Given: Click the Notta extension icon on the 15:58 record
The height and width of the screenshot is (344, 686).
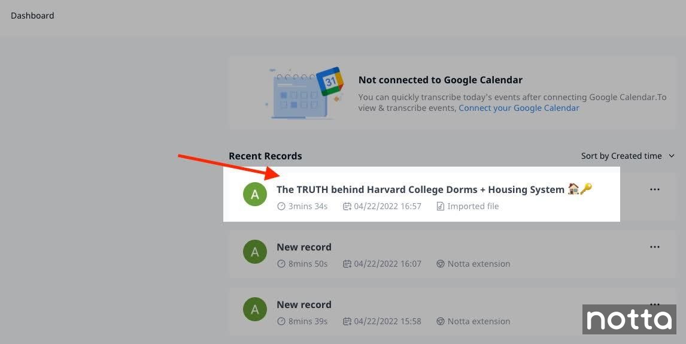Looking at the screenshot, I should tap(441, 321).
